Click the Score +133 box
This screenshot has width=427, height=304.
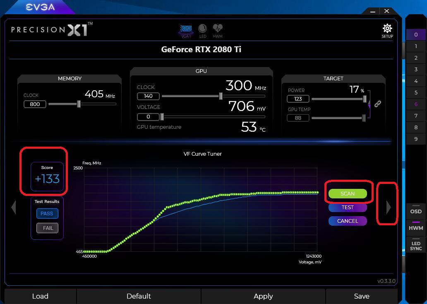47,177
